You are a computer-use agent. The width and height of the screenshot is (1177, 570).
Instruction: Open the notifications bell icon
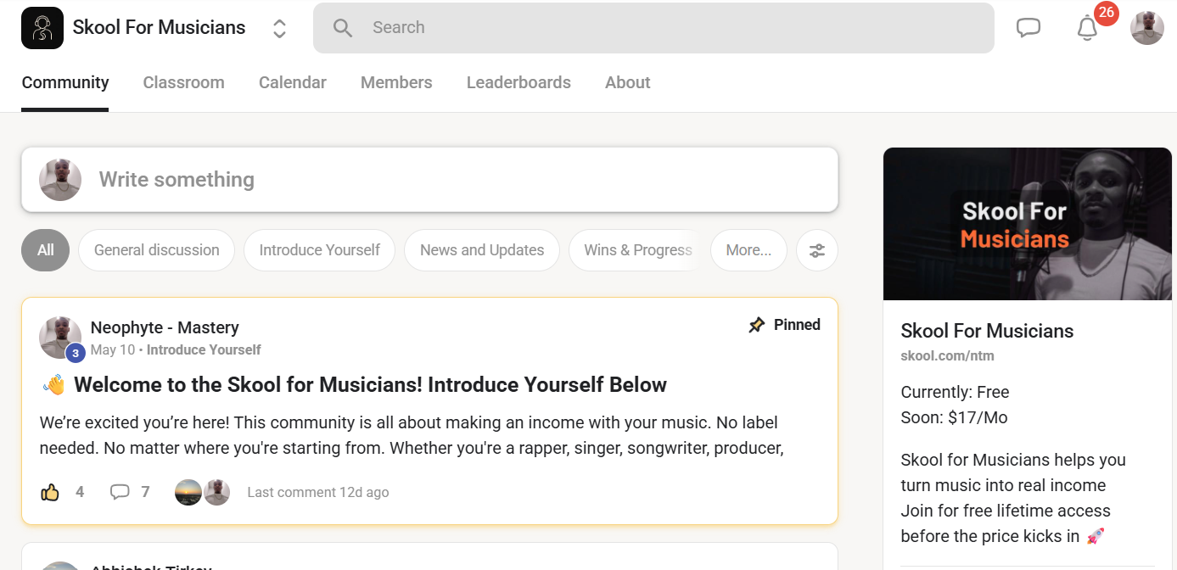point(1087,28)
